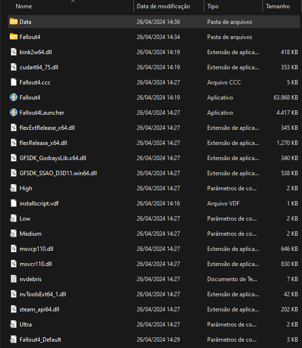The image size is (302, 348).
Task: Click the 1.270 KB size value
Action: tap(287, 143)
